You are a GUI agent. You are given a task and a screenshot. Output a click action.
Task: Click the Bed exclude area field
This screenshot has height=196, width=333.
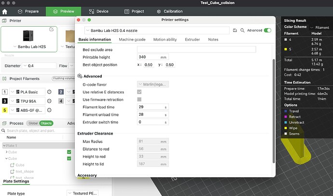(x=196, y=49)
